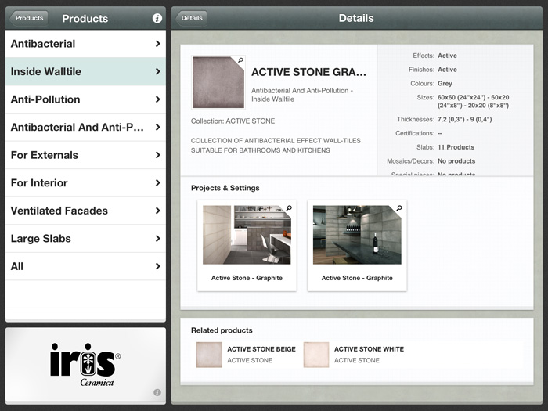Open the grey Active Stone tile thumbnail

point(218,82)
